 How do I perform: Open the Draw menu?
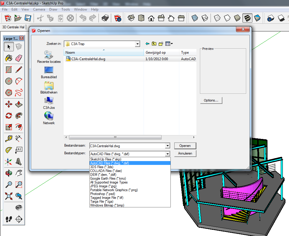click(53, 9)
